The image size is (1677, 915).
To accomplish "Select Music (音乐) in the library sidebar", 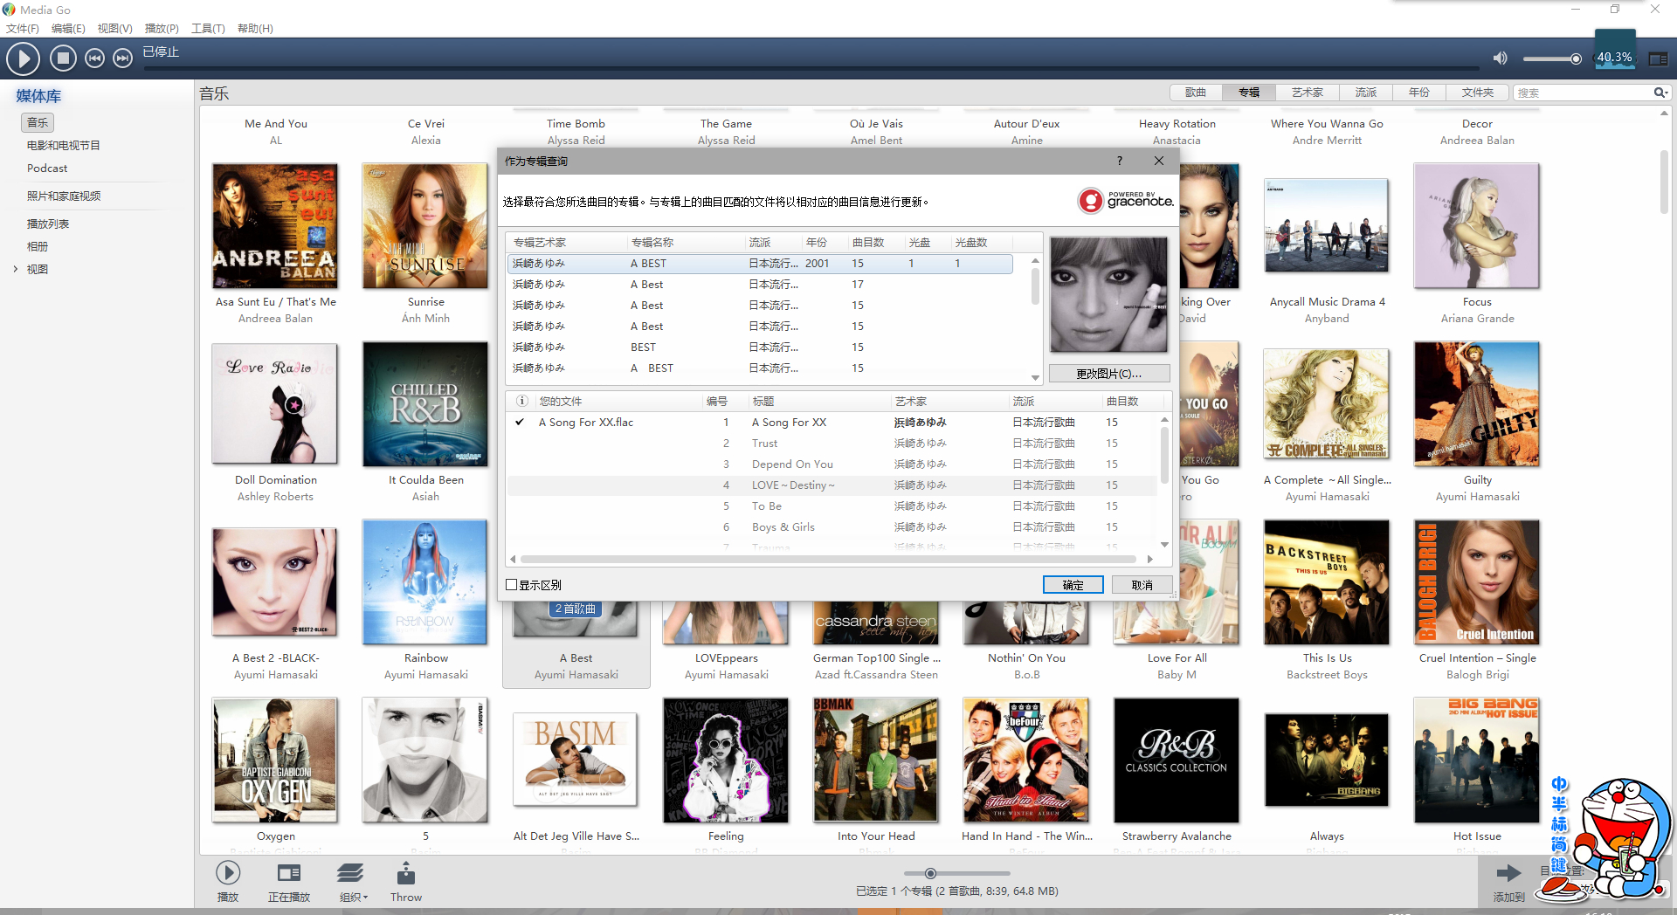I will (x=38, y=123).
